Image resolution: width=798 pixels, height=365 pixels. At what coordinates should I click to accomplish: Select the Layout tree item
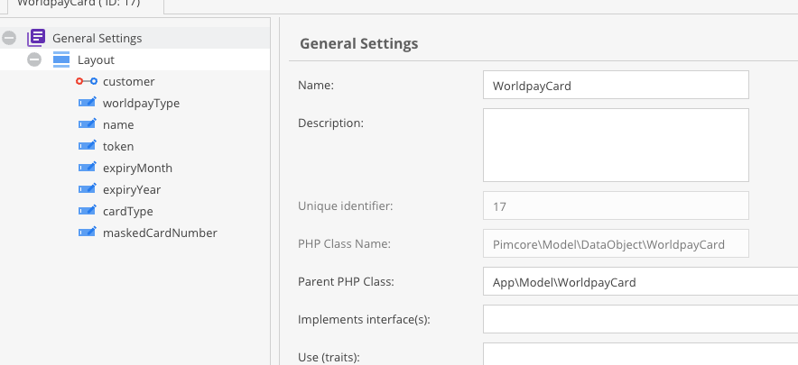tap(97, 60)
